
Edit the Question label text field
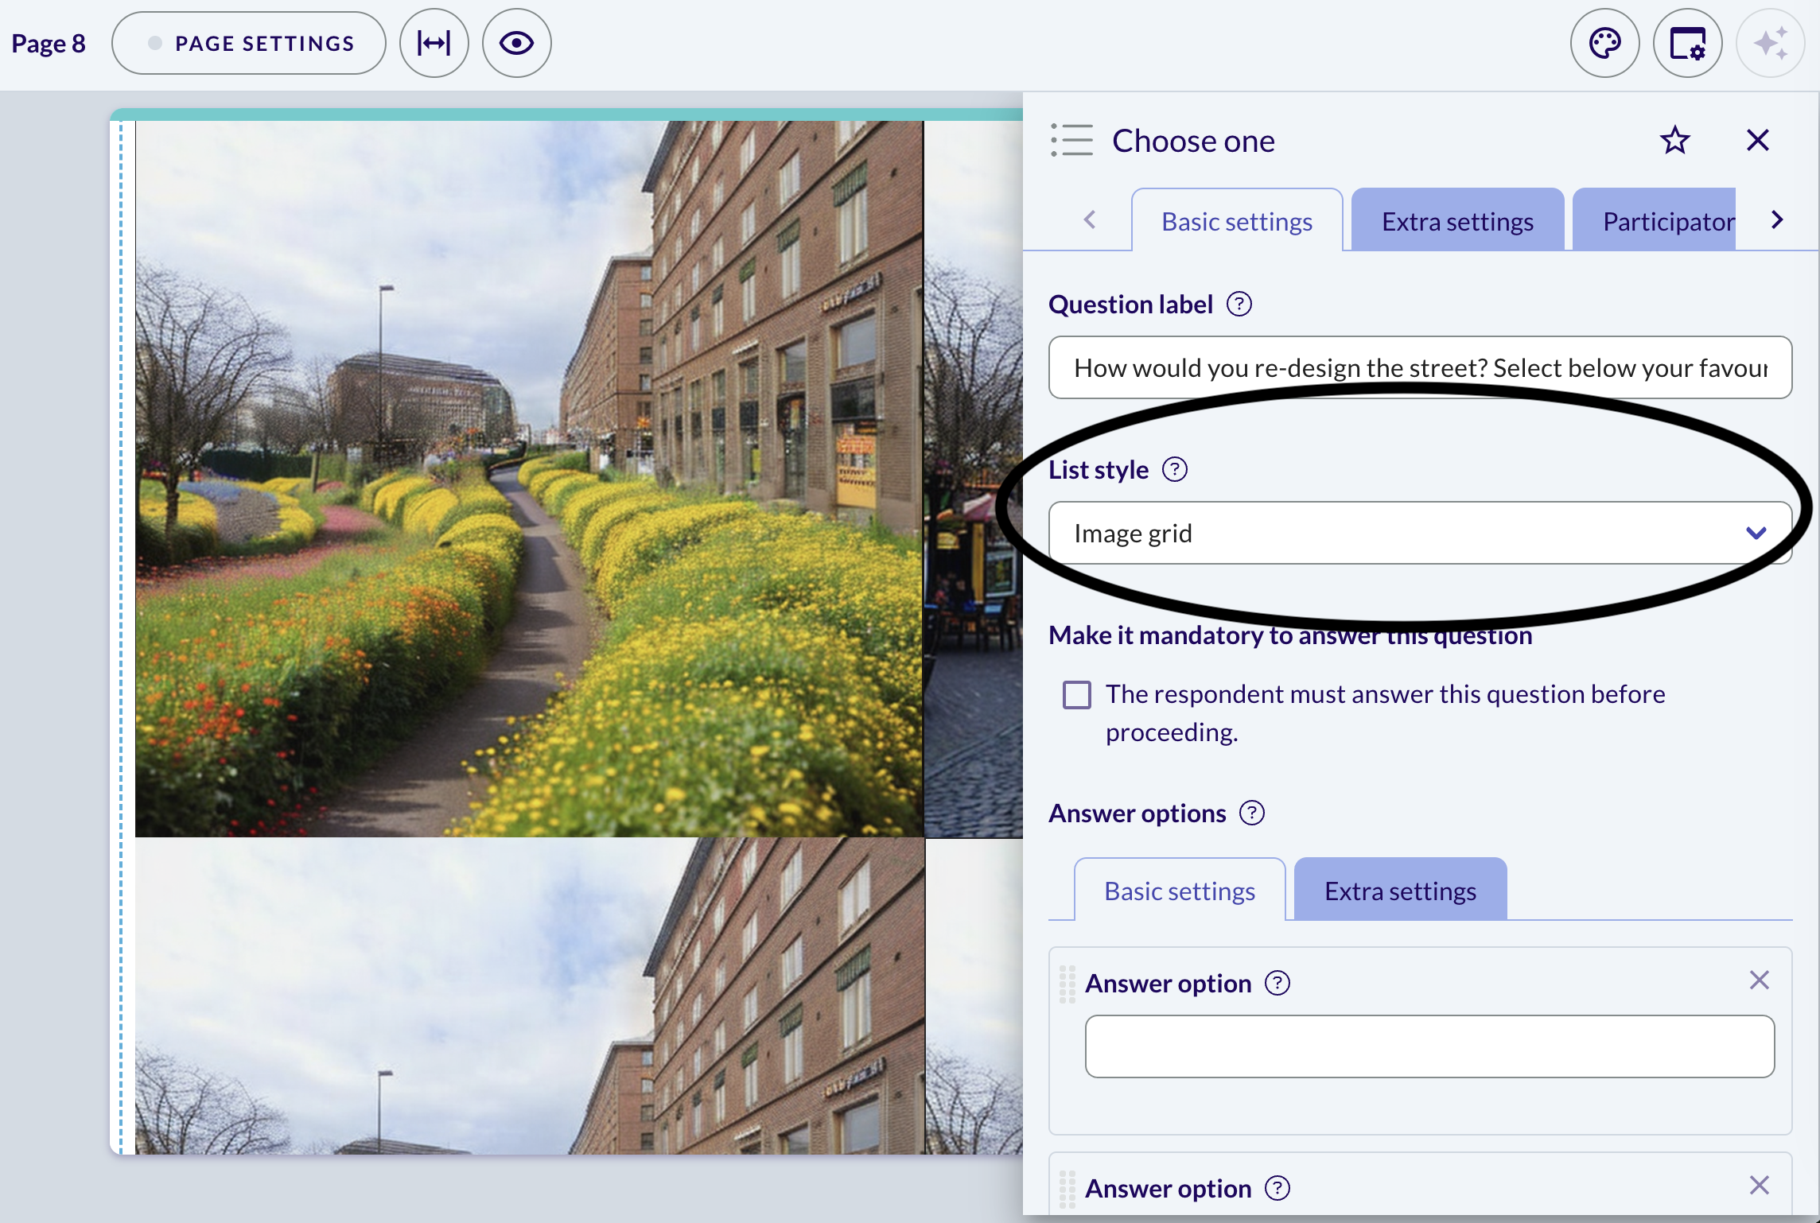(1420, 367)
